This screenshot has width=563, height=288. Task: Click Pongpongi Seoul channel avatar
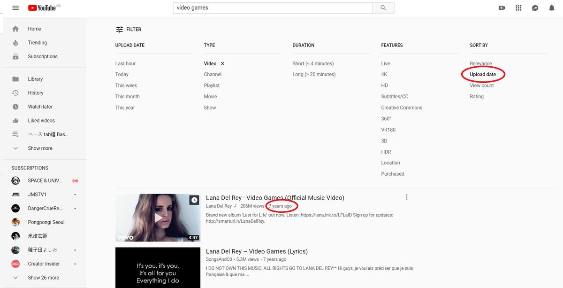[x=15, y=222]
